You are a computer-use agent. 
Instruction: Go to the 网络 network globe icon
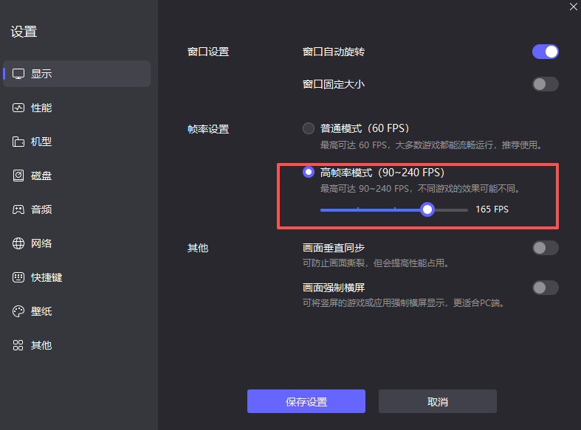tap(18, 243)
